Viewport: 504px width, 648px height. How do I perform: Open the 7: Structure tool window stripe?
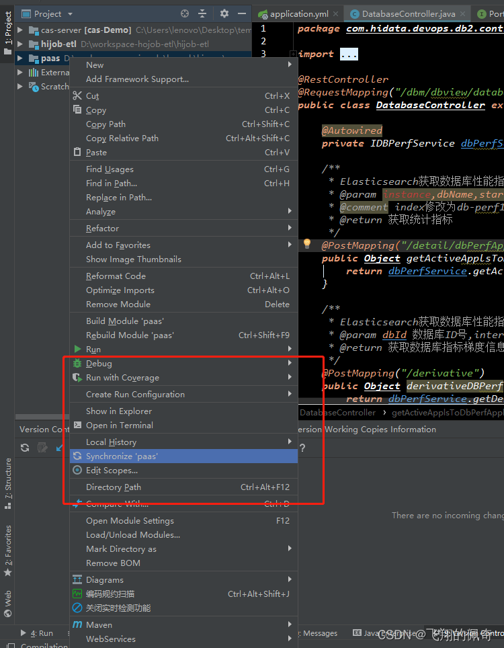(x=7, y=483)
